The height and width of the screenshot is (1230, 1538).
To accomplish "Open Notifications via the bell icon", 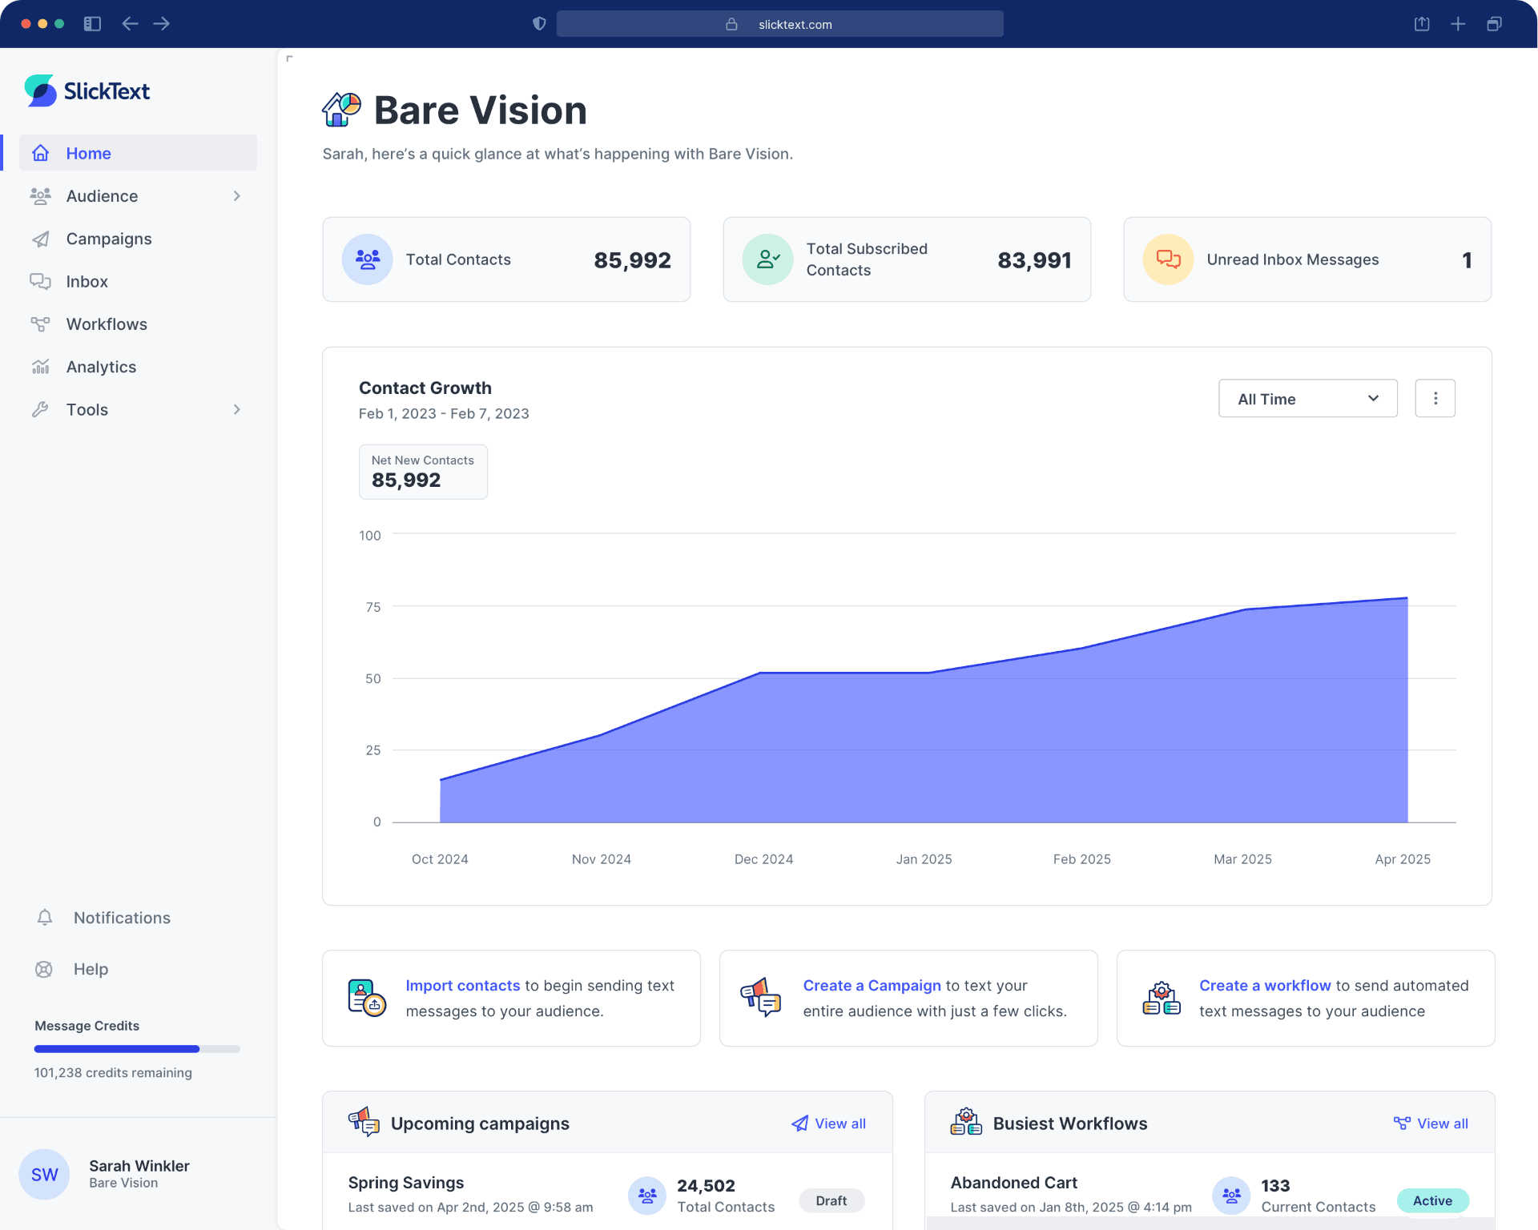I will click(45, 918).
